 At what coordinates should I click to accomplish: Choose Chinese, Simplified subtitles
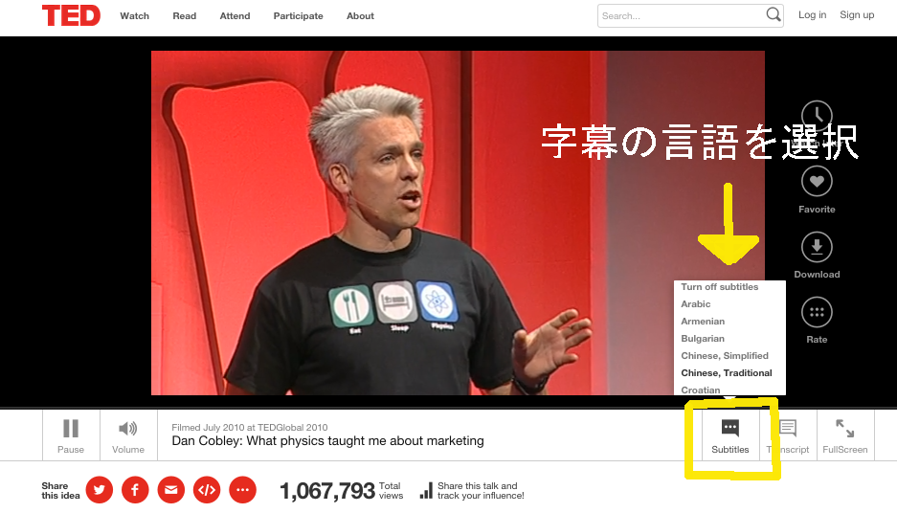click(725, 356)
